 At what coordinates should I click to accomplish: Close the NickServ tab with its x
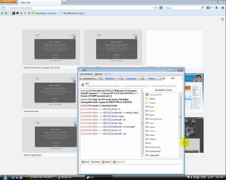[119, 78]
